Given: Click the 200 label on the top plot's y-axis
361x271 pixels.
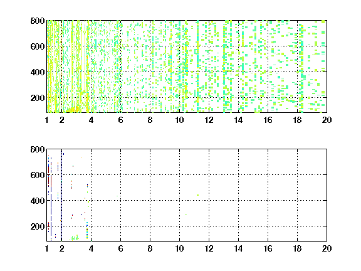Looking at the screenshot, I should point(38,98).
